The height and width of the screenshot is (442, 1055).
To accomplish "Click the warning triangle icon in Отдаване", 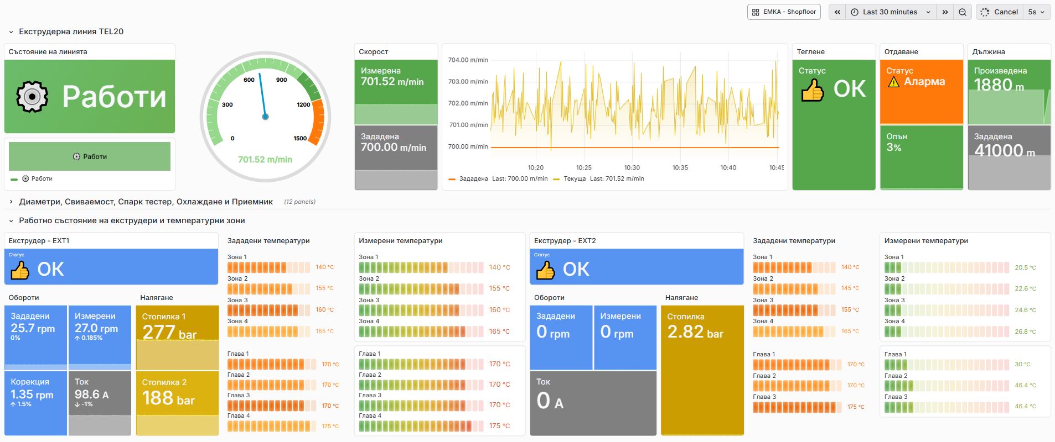I will (893, 82).
